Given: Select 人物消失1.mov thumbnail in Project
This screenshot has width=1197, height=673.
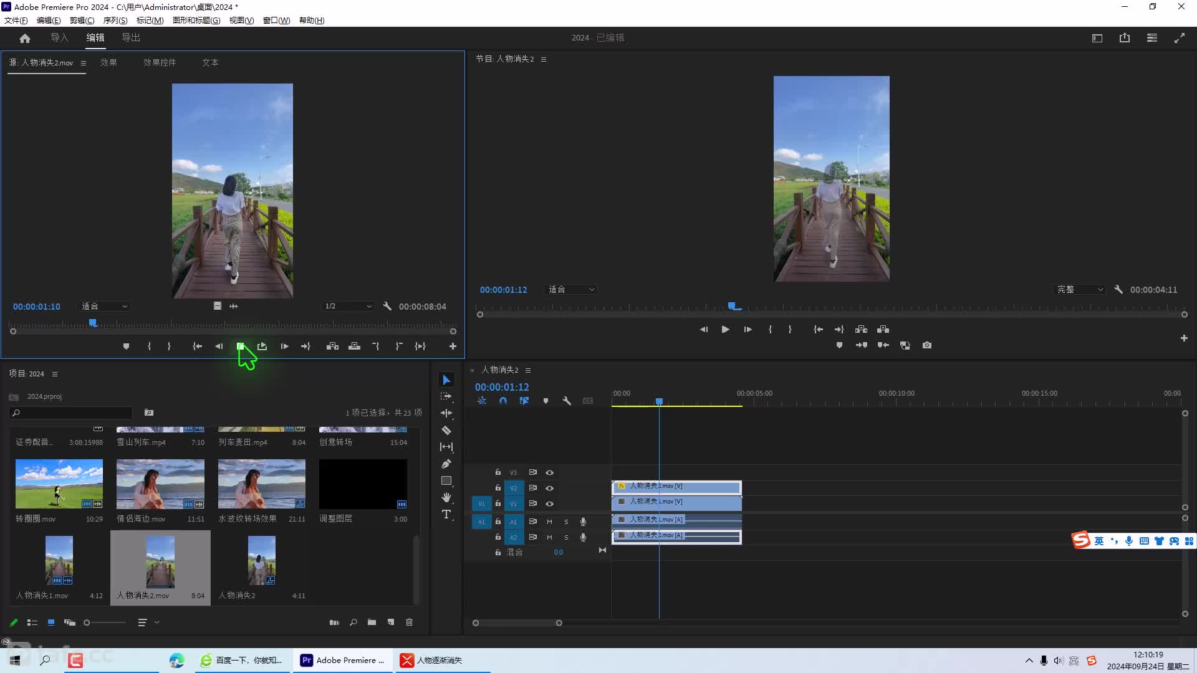Looking at the screenshot, I should tap(59, 561).
